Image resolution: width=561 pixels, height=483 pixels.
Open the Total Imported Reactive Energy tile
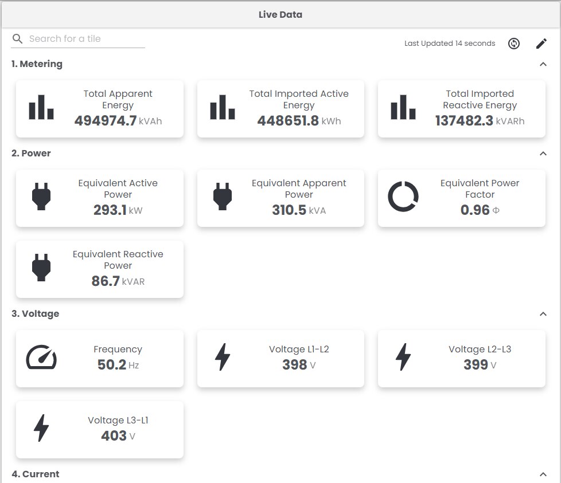coord(461,109)
